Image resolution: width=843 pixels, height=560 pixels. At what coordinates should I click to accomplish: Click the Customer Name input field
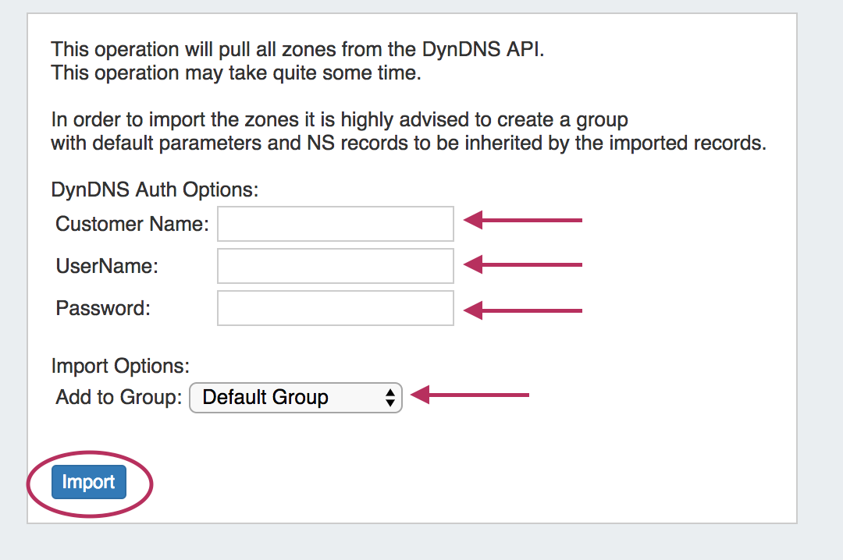pos(336,225)
